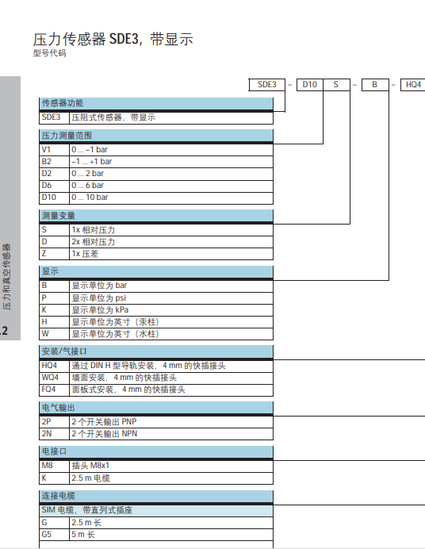
Task: Click the 电气输出 section header
Action: coord(156,408)
